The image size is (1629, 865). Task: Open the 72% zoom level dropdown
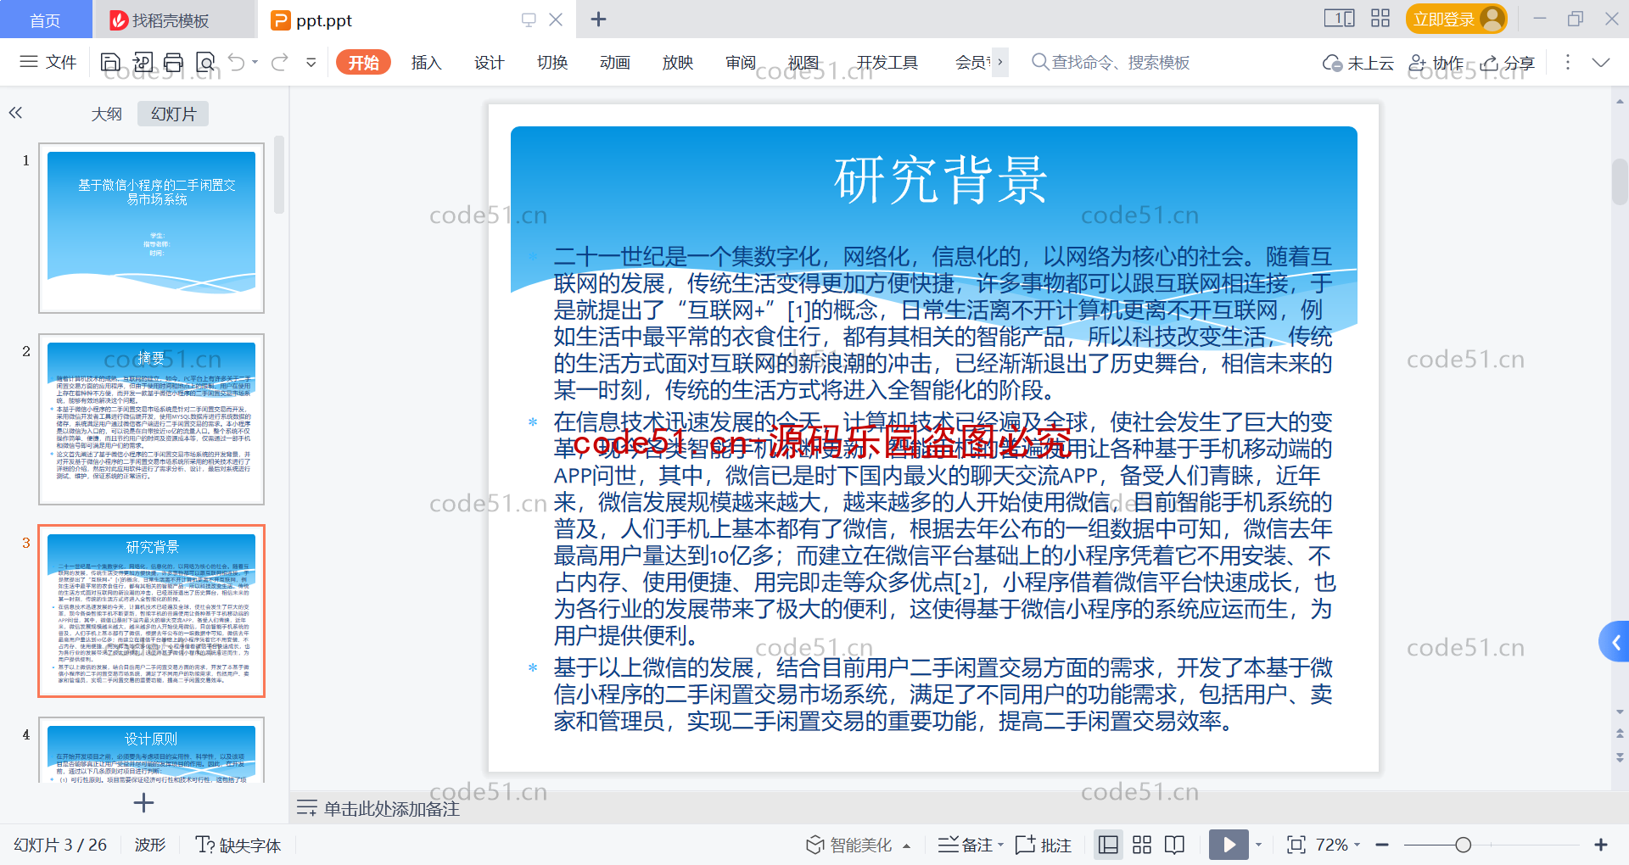[x=1338, y=845]
